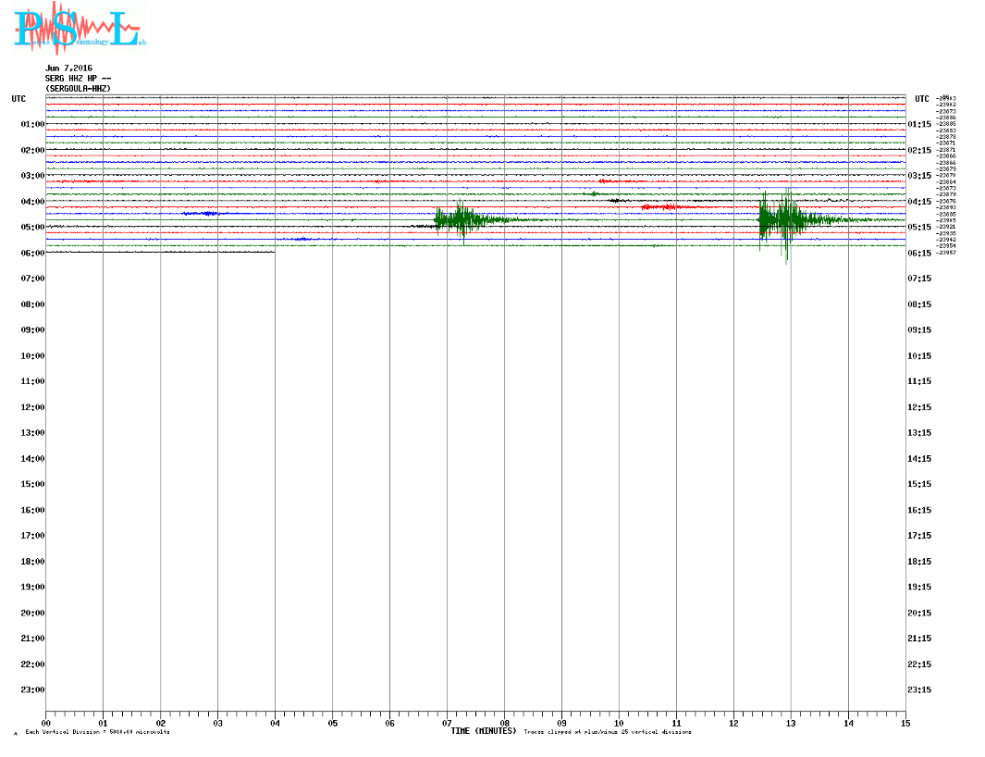Image resolution: width=985 pixels, height=757 pixels.
Task: Click the 05:00 hour label on left axis
Action: (x=32, y=227)
